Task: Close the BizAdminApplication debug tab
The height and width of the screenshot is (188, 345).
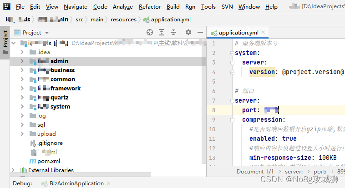Action: [109, 183]
